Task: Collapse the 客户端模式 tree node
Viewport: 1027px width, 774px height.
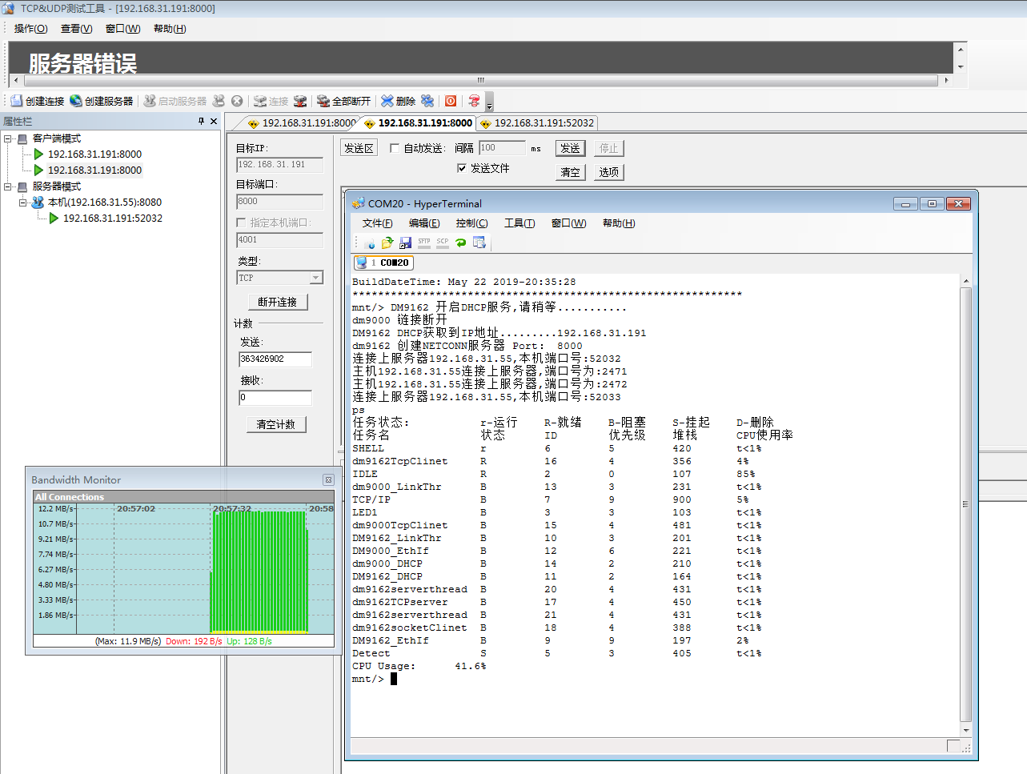Action: (x=8, y=138)
